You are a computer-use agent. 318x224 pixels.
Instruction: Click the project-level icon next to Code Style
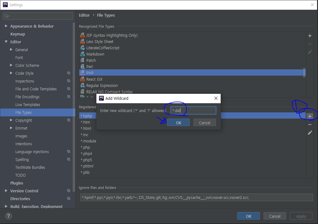69,73
